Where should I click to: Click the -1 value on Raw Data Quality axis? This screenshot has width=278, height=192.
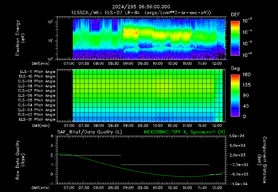[x=51, y=184]
